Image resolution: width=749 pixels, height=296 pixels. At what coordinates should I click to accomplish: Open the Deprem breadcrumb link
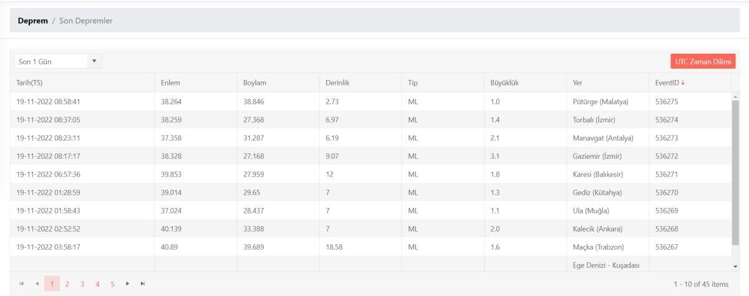tap(32, 21)
